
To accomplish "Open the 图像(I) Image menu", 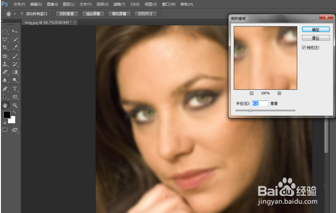I will tap(52, 4).
